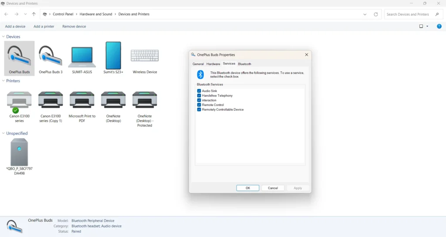This screenshot has height=237, width=446.
Task: Click the Bluetooth logo in properties dialog
Action: tap(200, 74)
